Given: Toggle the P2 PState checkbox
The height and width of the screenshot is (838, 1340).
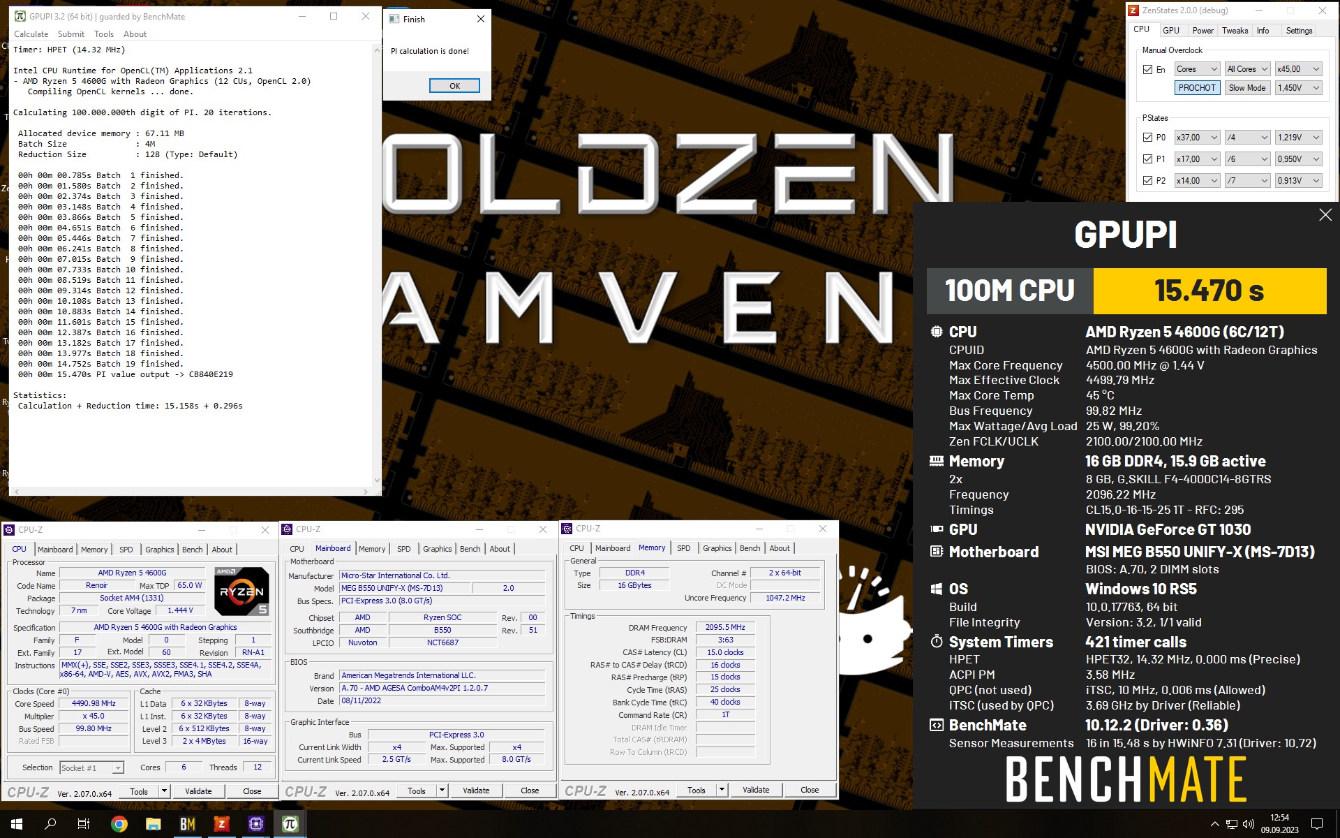Looking at the screenshot, I should [1147, 181].
